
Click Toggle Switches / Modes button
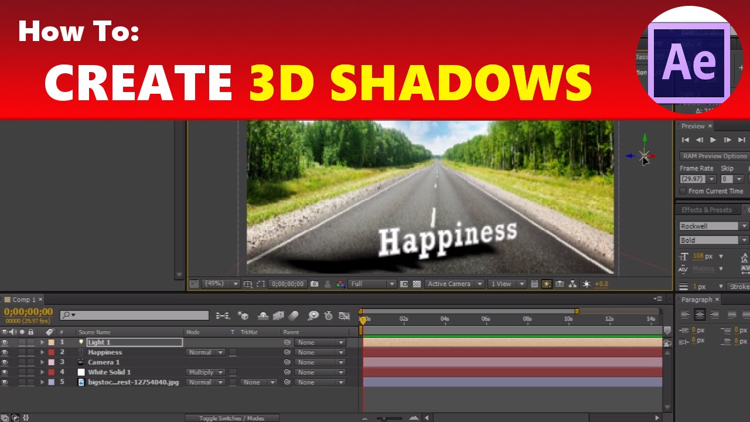tap(231, 418)
